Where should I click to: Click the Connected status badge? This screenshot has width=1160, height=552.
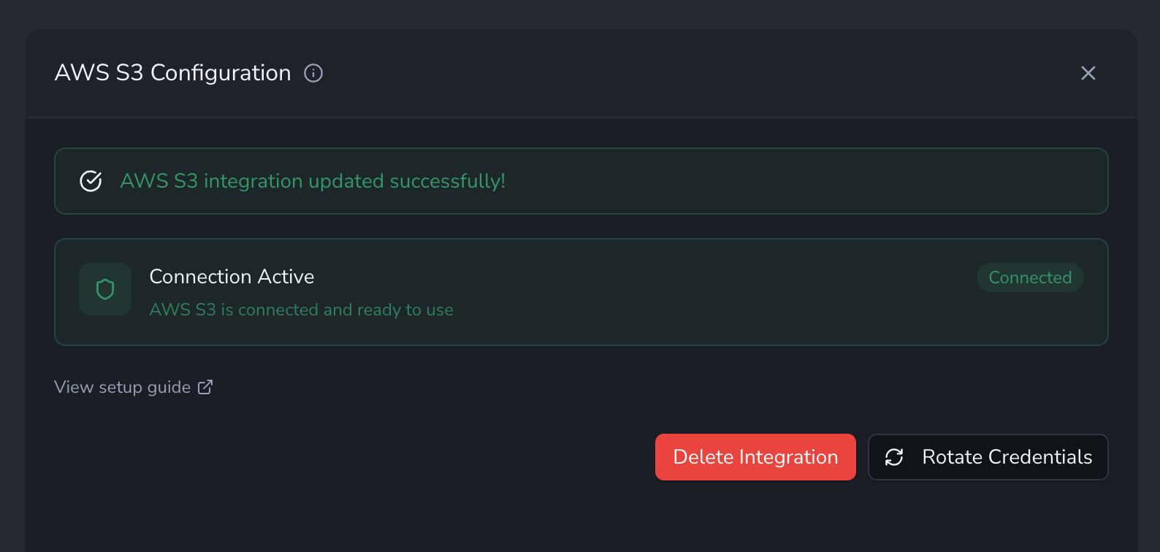click(1030, 277)
